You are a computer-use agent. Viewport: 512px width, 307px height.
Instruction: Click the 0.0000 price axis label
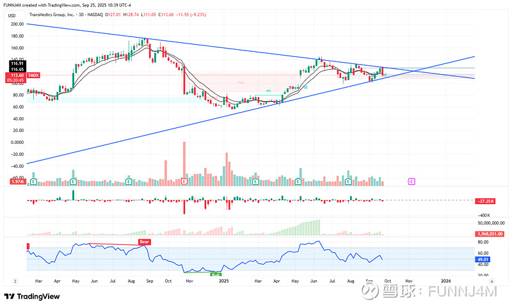[17, 142]
